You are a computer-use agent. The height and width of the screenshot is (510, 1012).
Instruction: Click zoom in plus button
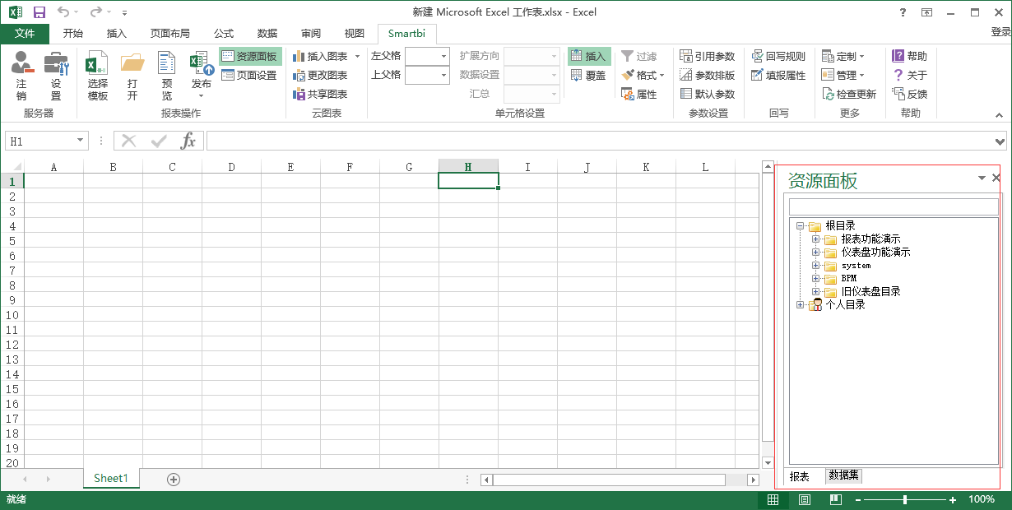tap(953, 500)
